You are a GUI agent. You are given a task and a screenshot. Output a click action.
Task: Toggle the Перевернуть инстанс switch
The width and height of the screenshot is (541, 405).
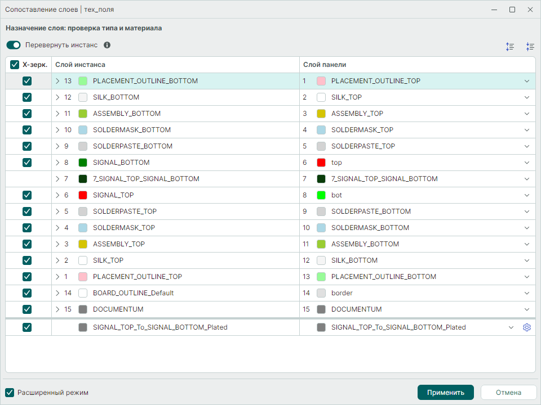coord(14,45)
